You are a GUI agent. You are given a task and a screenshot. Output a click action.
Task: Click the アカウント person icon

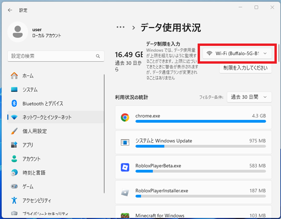[14, 159]
